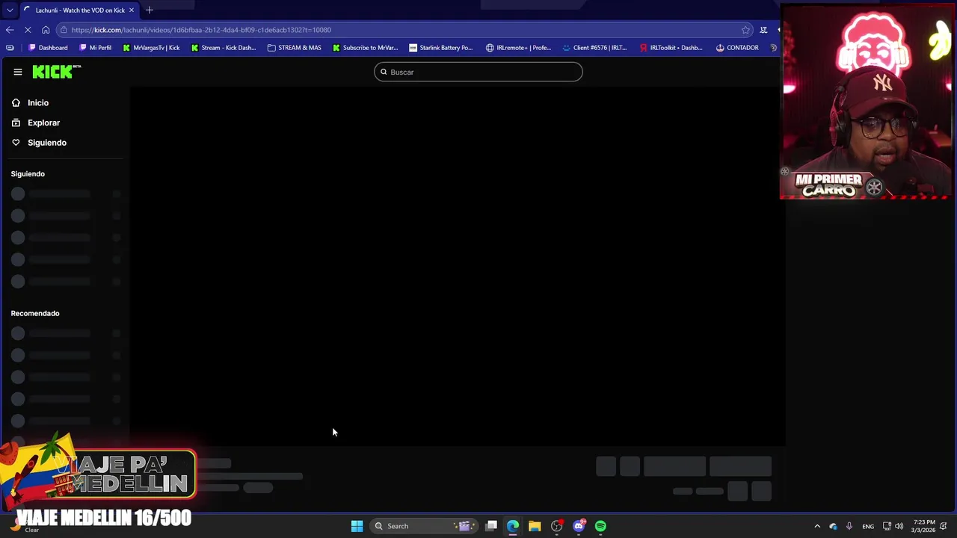The width and height of the screenshot is (957, 538).
Task: Open the CONTADOR bookmark
Action: (x=736, y=48)
